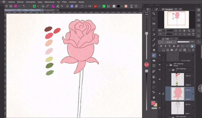Collapse the subfolder named 1

click(169, 70)
